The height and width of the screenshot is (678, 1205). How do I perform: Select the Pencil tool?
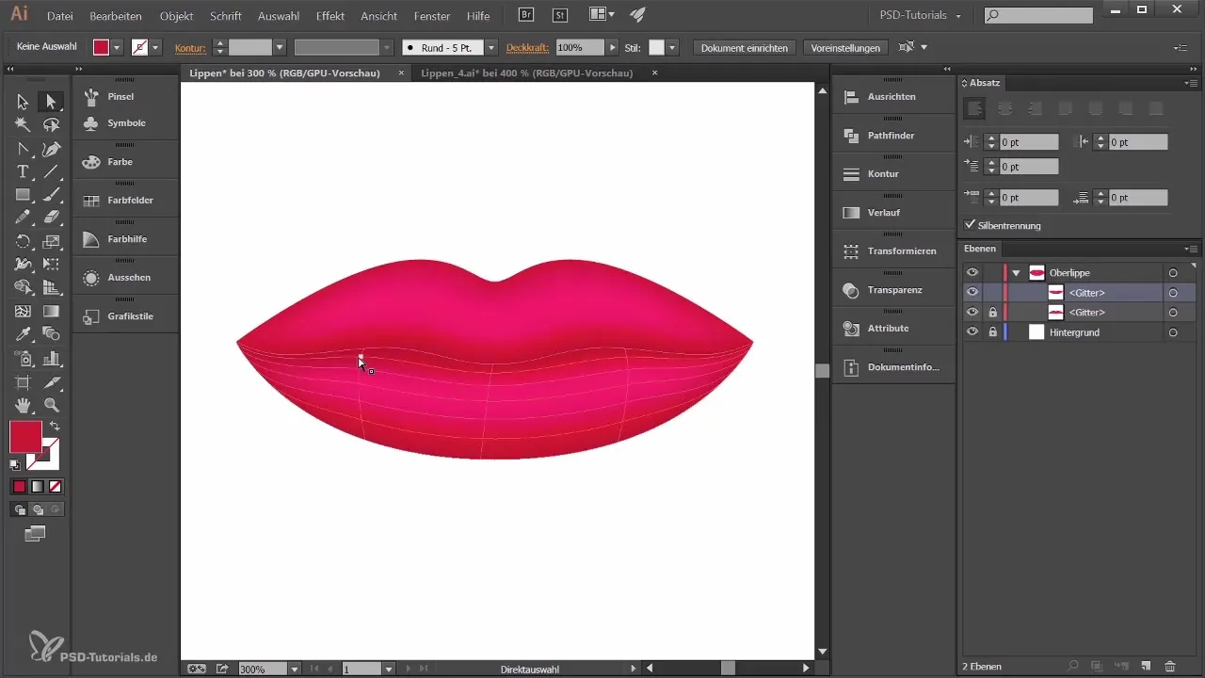23,218
